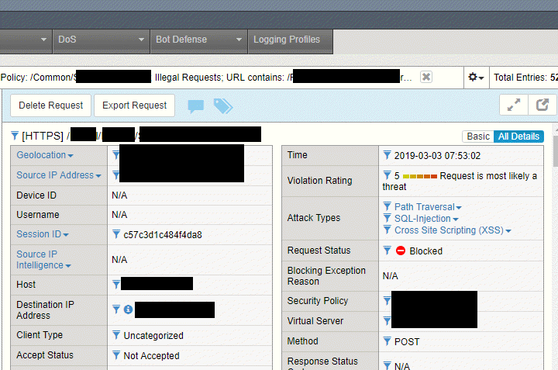Viewport: 558px width, 370px height.
Task: Switch to Basic details view
Action: [478, 137]
